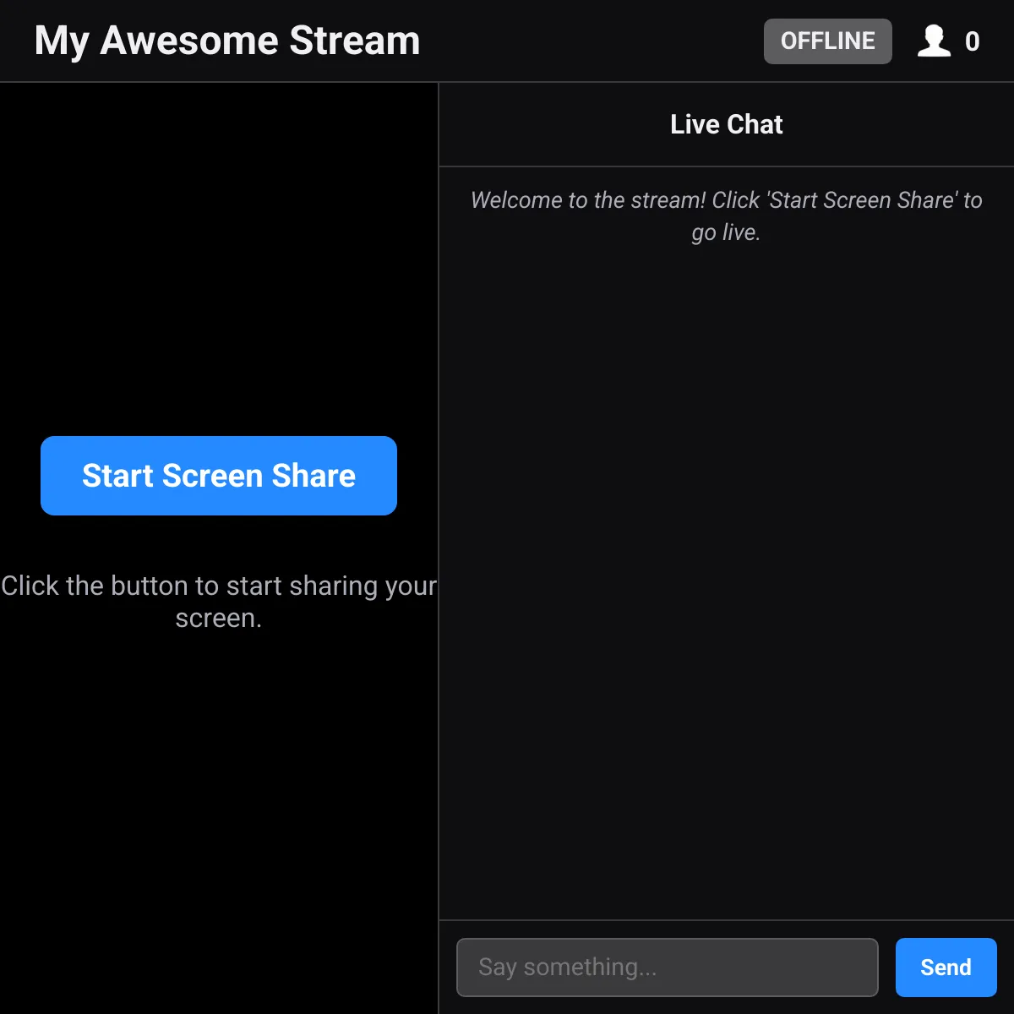The width and height of the screenshot is (1014, 1014).
Task: Click the 'Live Chat' heading
Action: (x=727, y=124)
